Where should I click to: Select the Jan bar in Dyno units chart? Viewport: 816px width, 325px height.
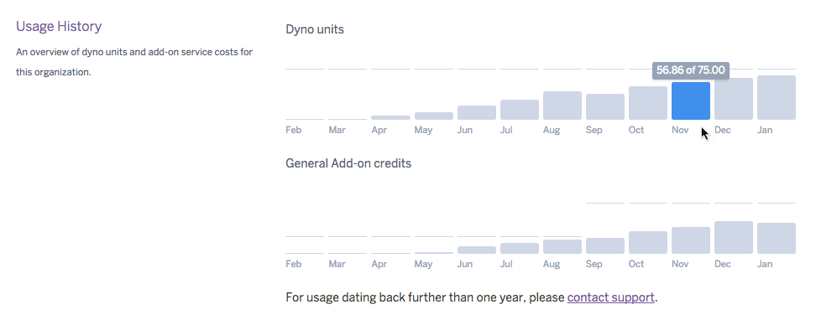[x=776, y=98]
